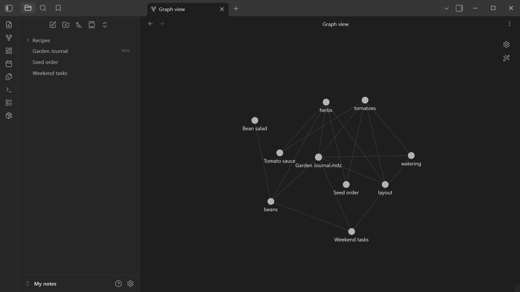The height and width of the screenshot is (292, 520).
Task: Open graph view from the ribbon
Action: (x=9, y=38)
